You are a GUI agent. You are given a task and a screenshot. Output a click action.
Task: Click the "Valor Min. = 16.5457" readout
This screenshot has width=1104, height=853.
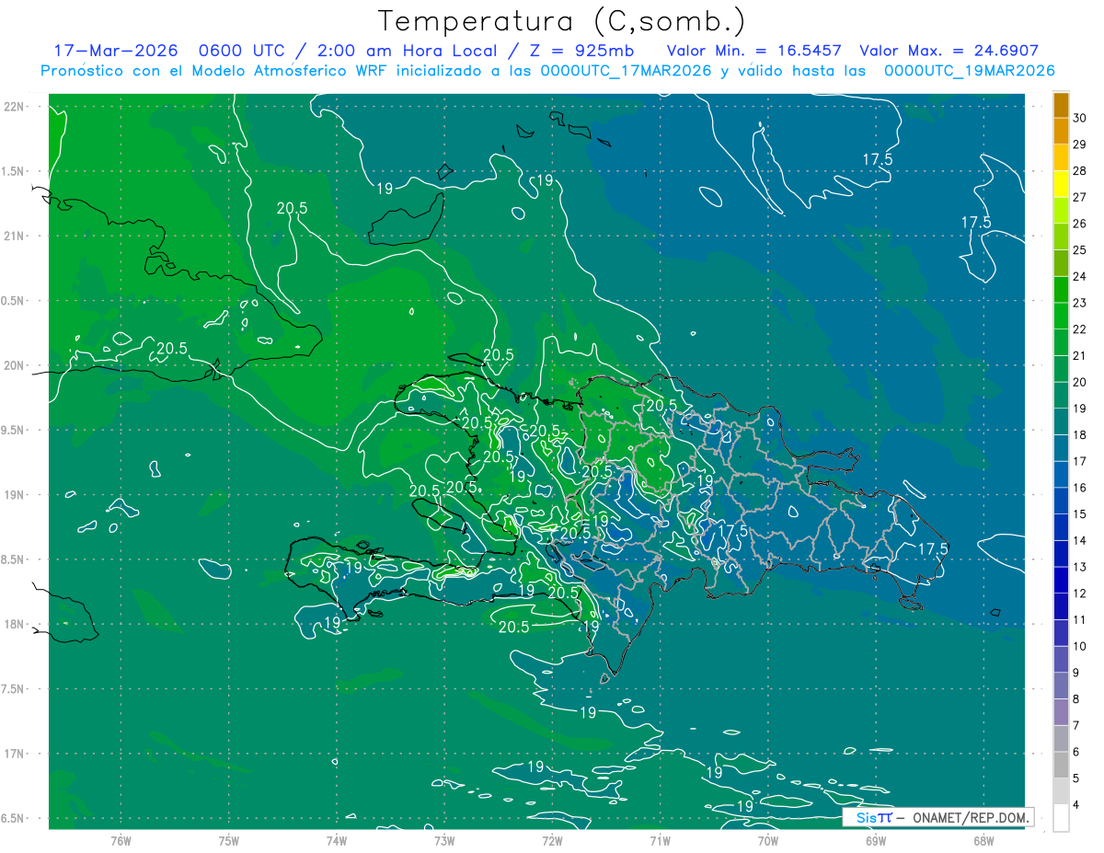tap(753, 51)
